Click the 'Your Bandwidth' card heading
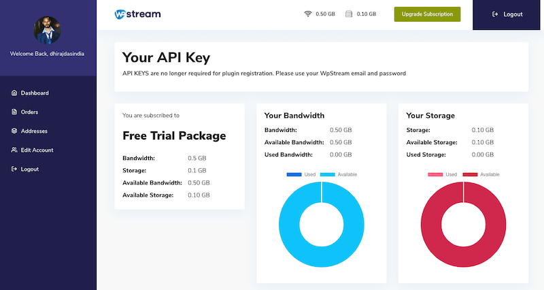 294,115
